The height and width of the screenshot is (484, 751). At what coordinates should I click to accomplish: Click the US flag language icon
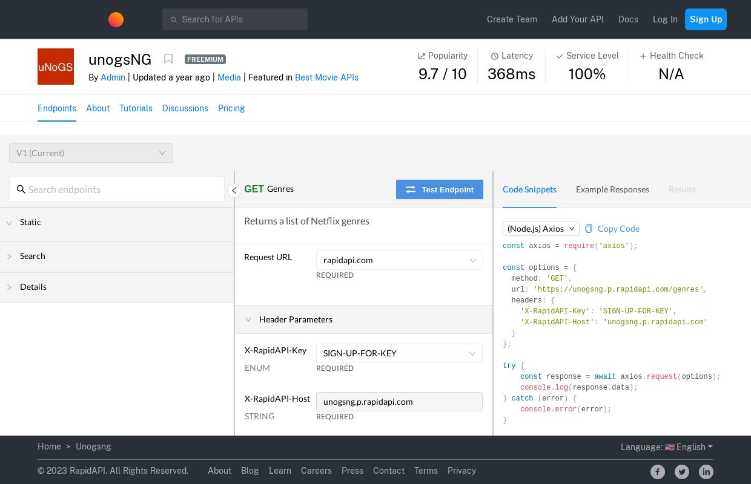click(669, 447)
